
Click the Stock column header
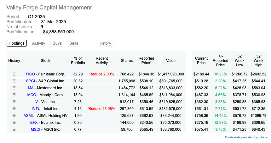coord(45,61)
